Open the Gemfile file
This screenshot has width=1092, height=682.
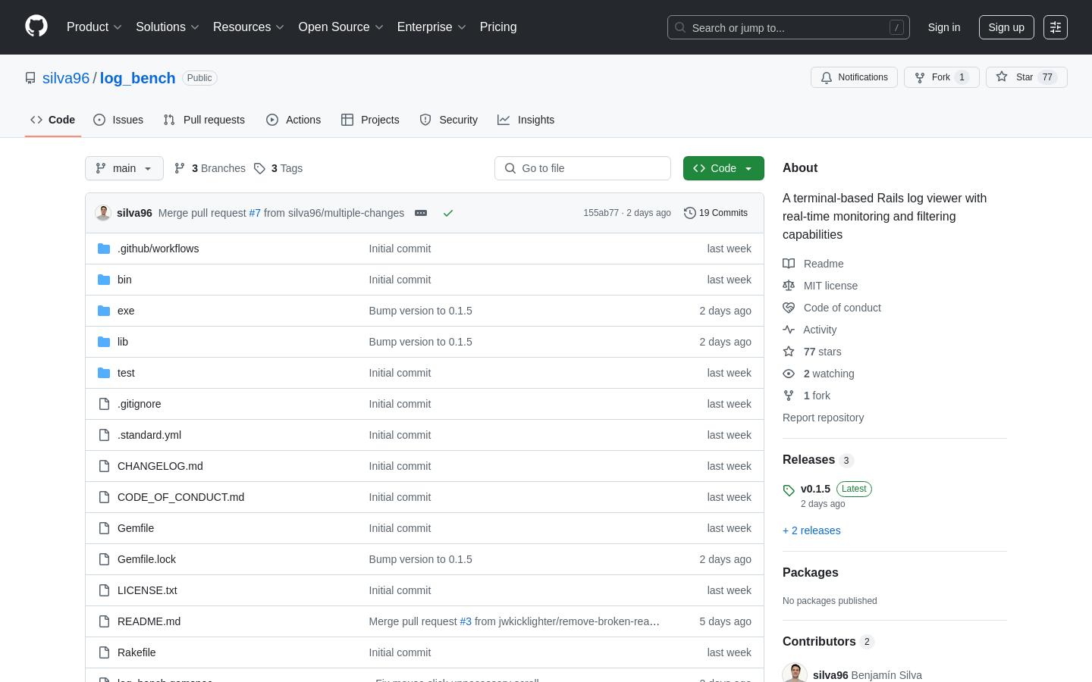point(136,528)
